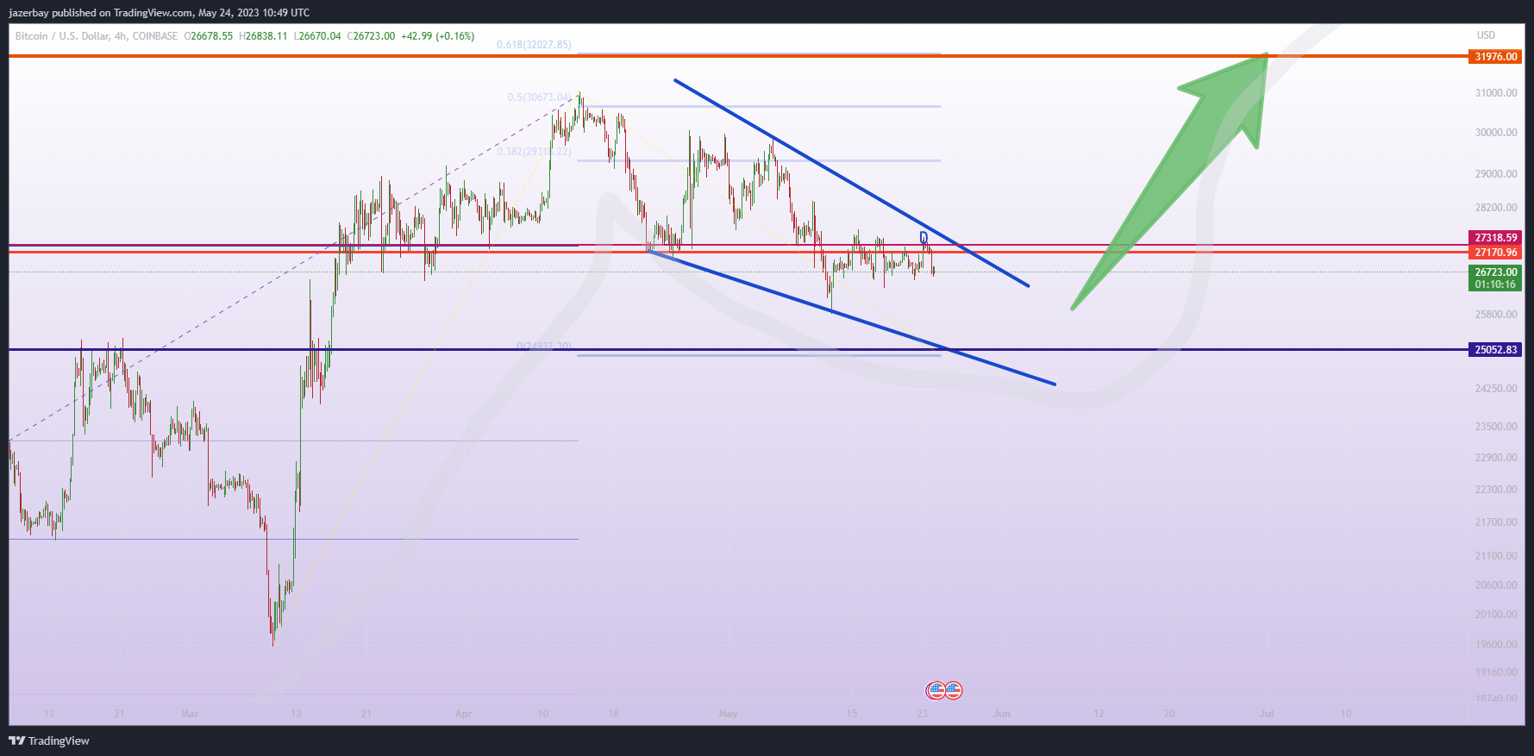1534x756 pixels.
Task: Click the TradingView logo at bottom left
Action: click(x=49, y=740)
